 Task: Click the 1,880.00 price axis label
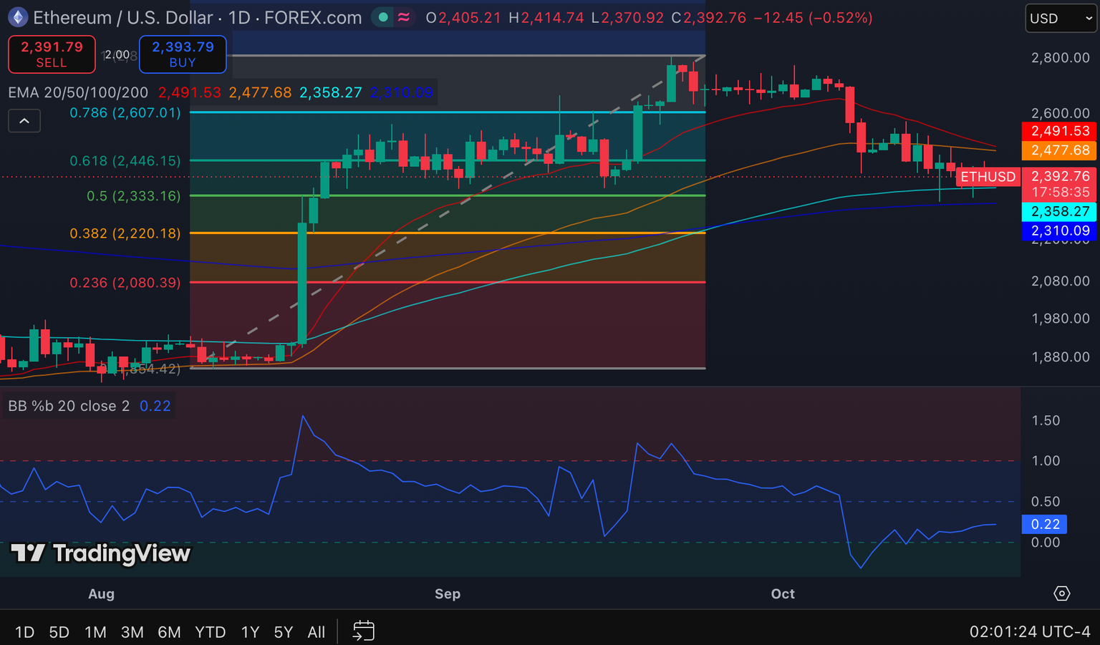point(1060,357)
